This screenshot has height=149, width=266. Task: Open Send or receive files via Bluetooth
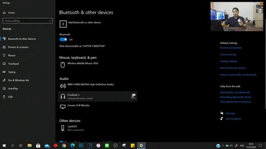[x=238, y=75]
